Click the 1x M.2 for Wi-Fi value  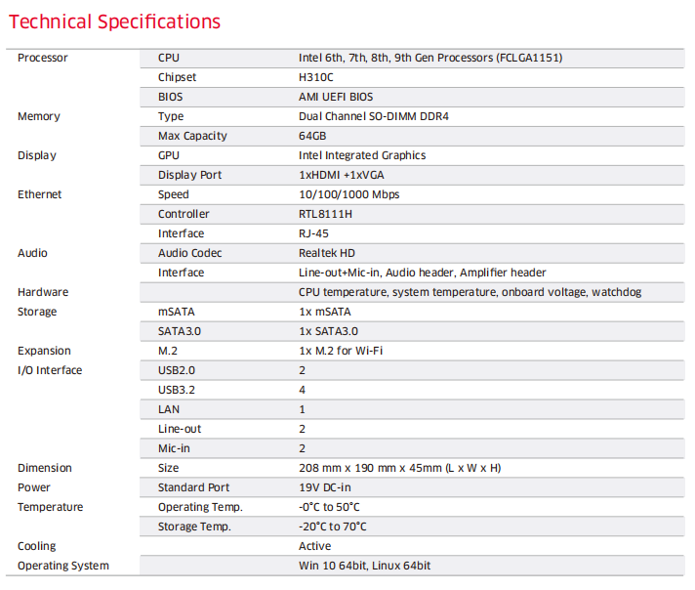click(x=341, y=351)
